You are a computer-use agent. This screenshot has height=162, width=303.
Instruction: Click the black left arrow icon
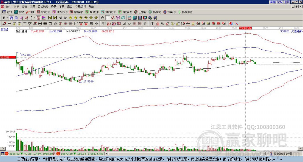click(60, 18)
